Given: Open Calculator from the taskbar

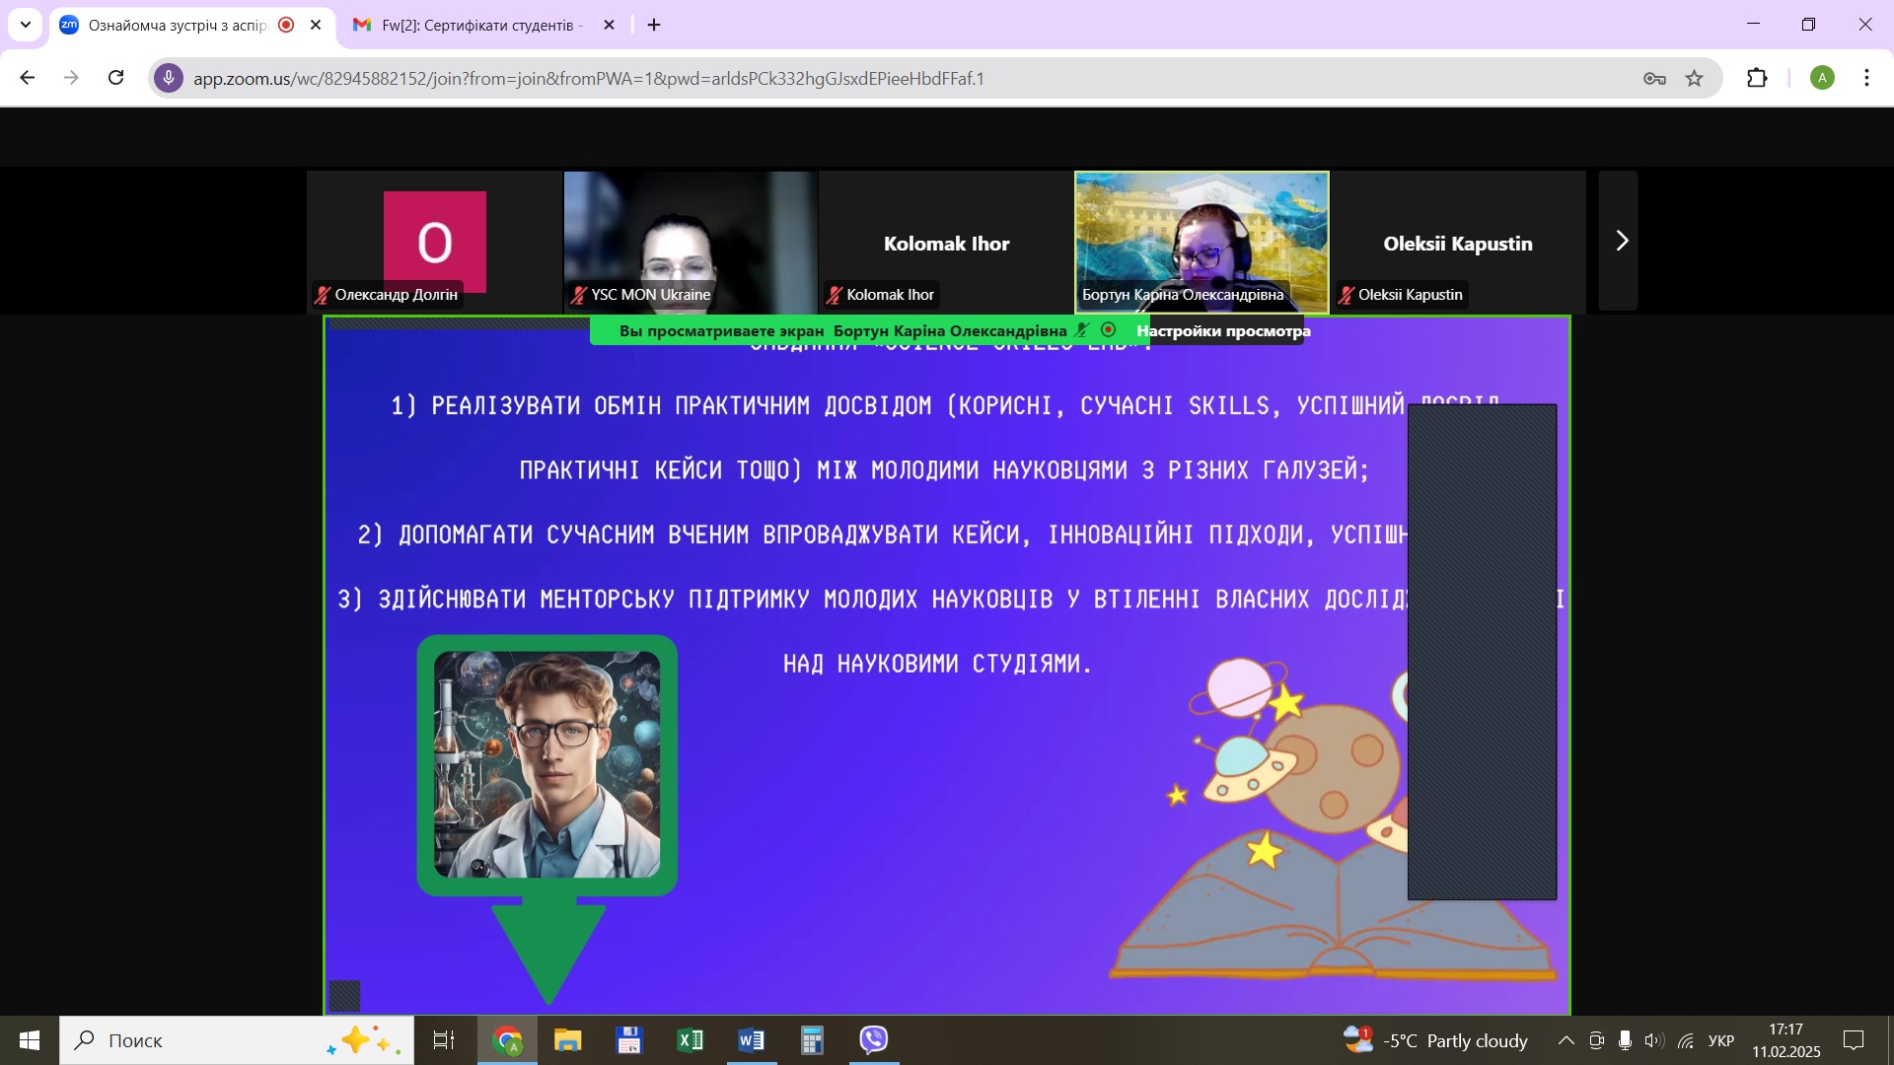Looking at the screenshot, I should coord(812,1040).
